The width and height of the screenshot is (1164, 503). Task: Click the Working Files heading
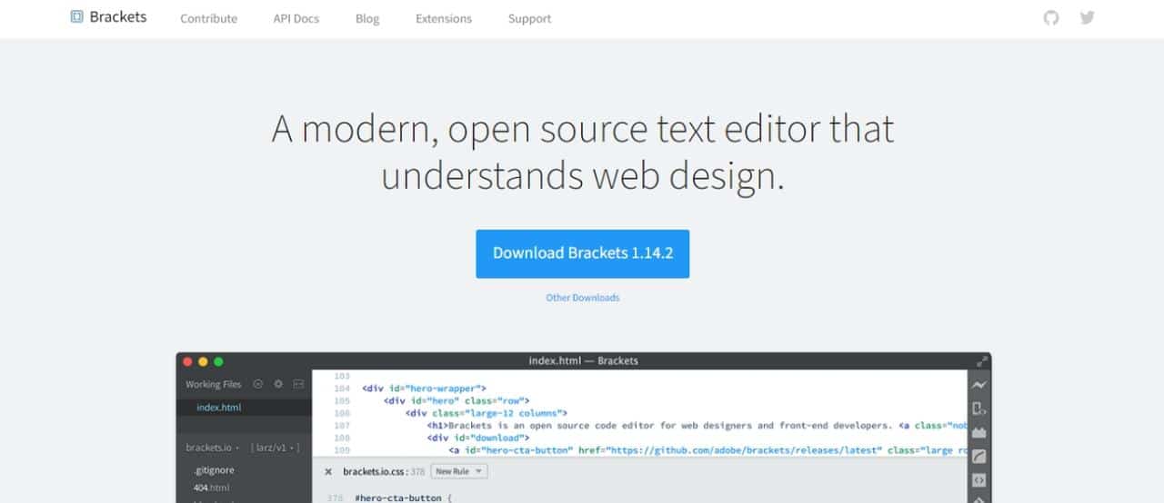point(214,384)
